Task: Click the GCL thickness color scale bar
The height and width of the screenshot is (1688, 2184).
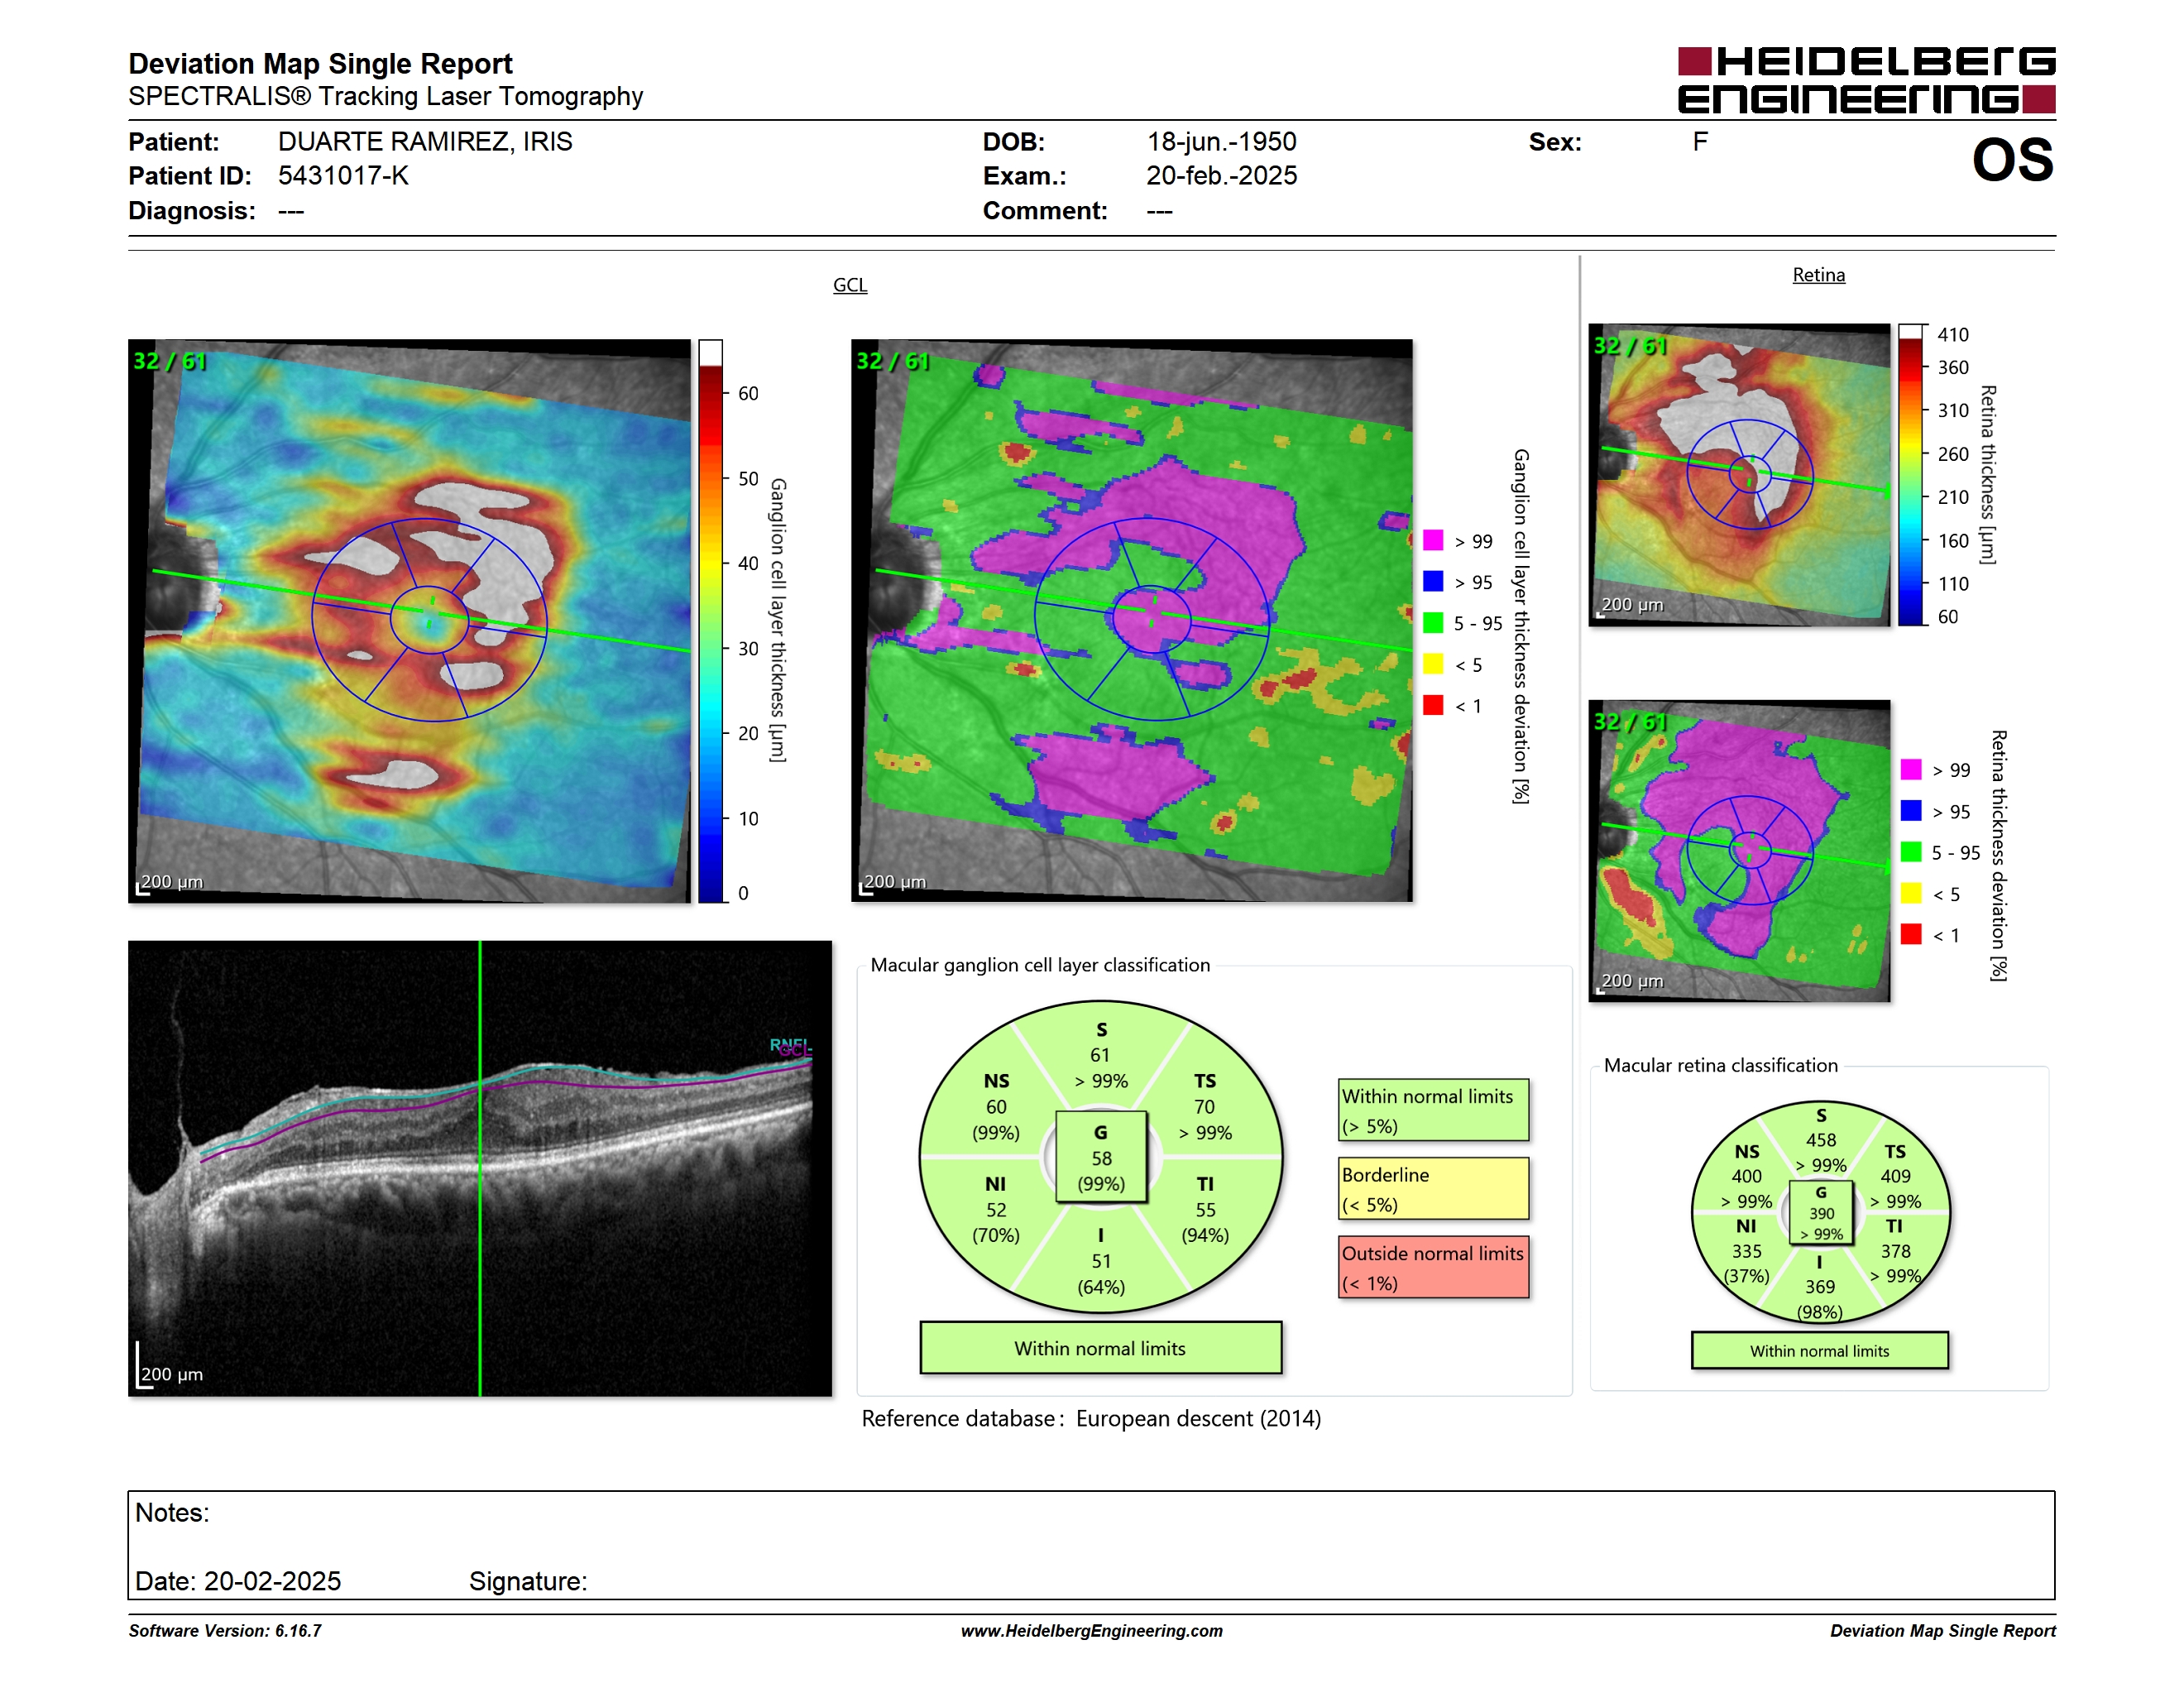Action: [x=710, y=621]
